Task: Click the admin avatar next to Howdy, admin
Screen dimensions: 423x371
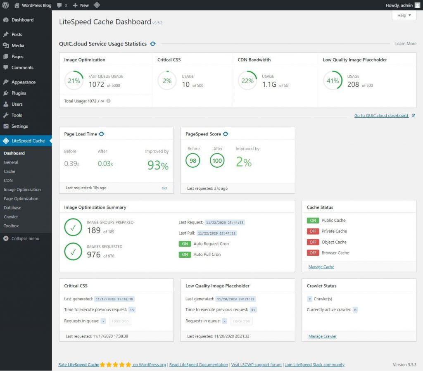Action: (417, 5)
